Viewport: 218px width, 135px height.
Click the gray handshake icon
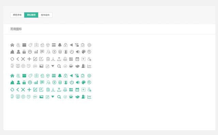[77, 66]
